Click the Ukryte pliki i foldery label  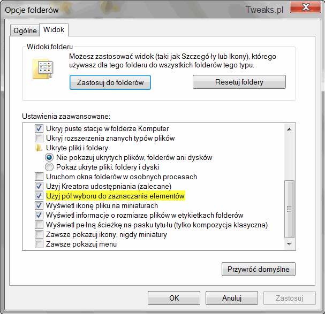77,148
